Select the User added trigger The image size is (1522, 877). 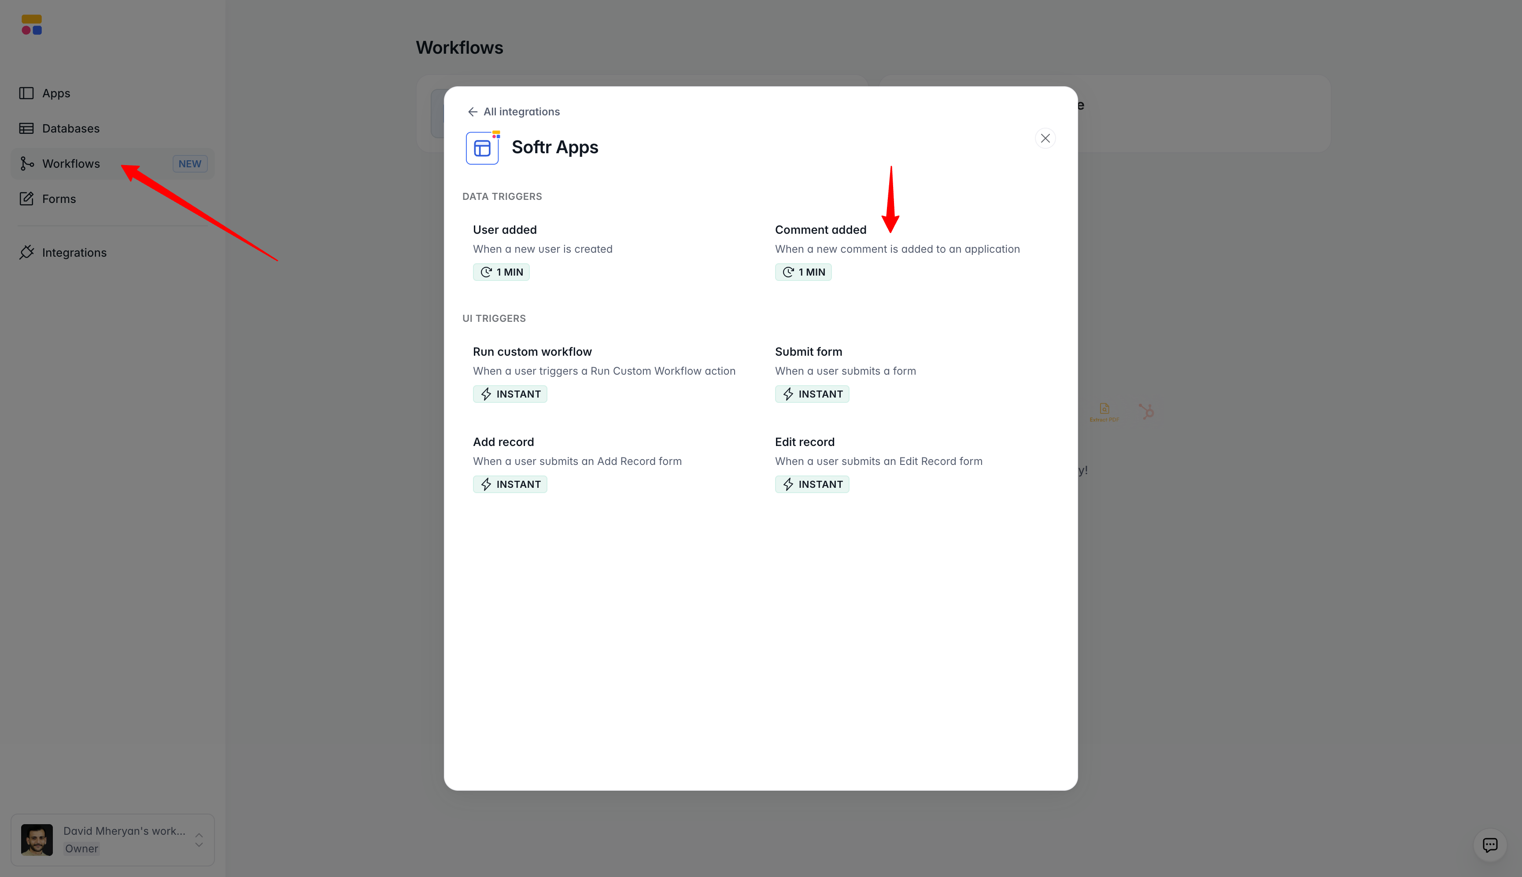(505, 229)
